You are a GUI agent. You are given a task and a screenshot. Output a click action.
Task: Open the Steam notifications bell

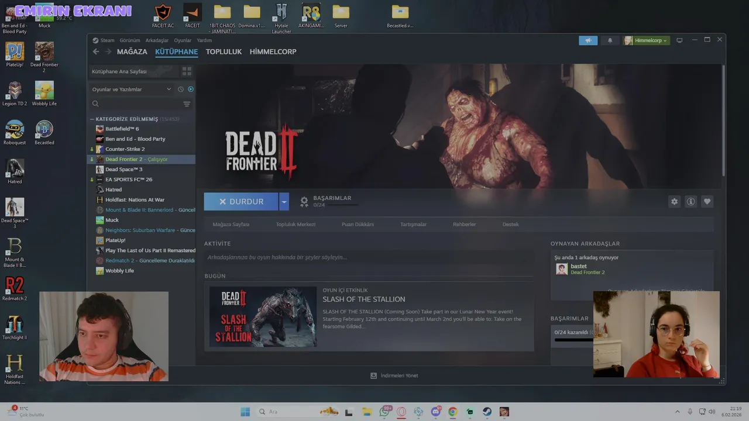tap(610, 40)
